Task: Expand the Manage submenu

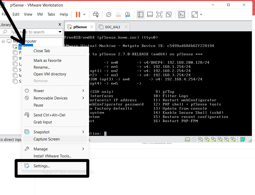Action: click(55, 149)
